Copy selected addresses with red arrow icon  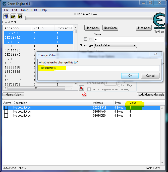(x=81, y=88)
